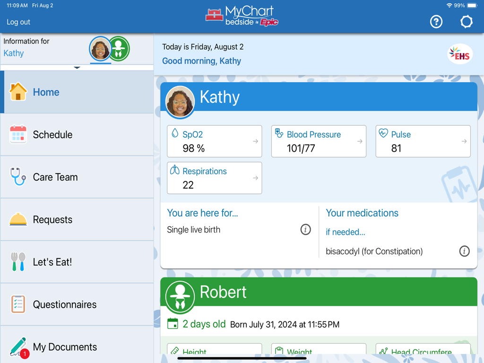Open the Questionnaires menu item
484x363 pixels.
pyautogui.click(x=77, y=304)
